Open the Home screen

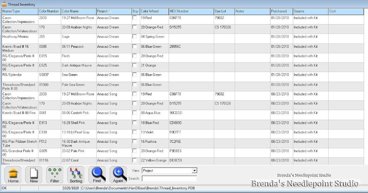pyautogui.click(x=13, y=175)
